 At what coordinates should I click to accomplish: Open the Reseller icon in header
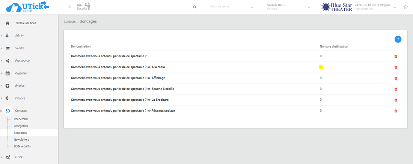pyautogui.click(x=84, y=7)
